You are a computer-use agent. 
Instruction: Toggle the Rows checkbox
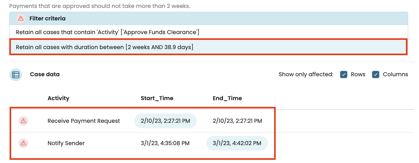click(x=344, y=74)
